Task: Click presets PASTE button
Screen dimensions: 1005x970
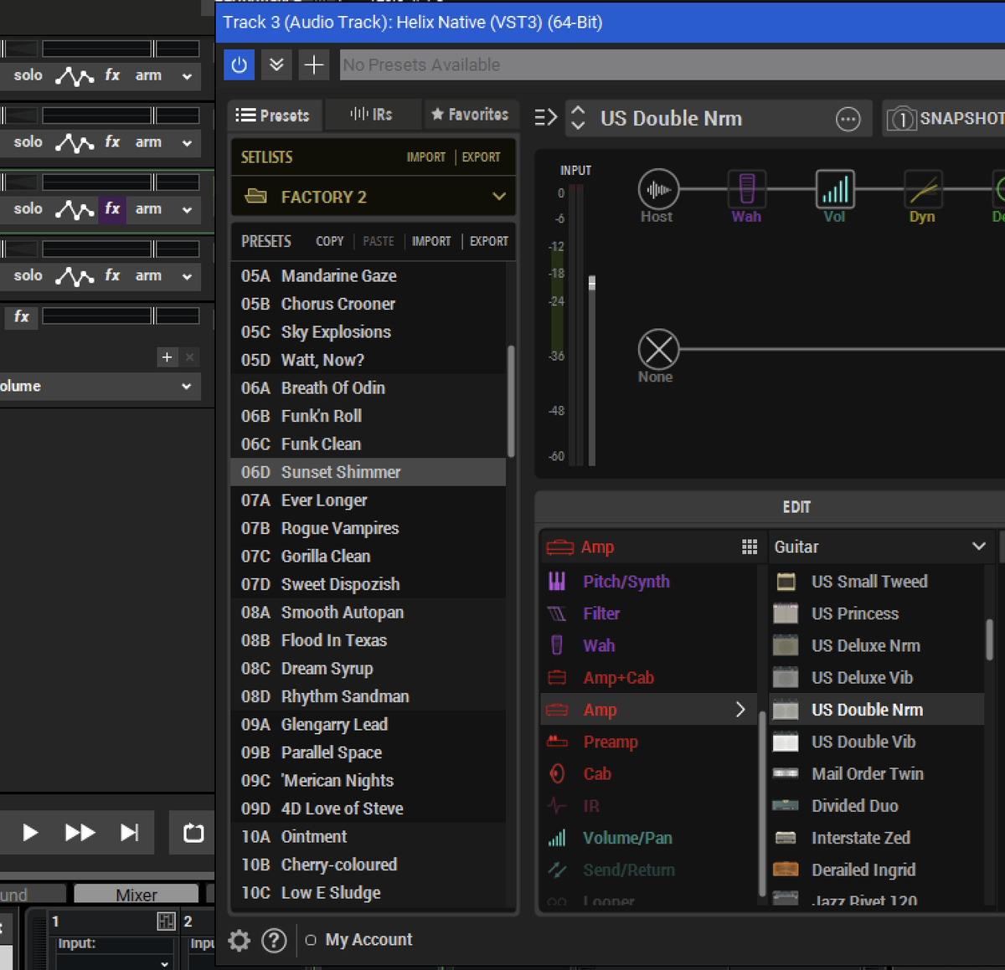Action: click(x=379, y=241)
